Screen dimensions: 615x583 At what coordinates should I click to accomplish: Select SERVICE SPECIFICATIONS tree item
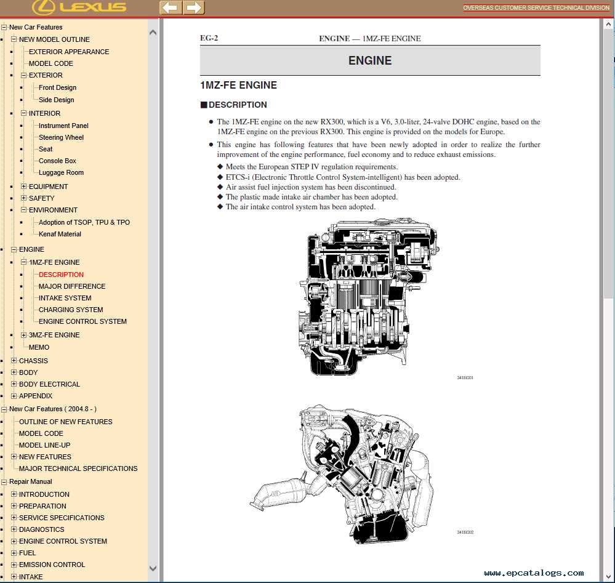[62, 518]
